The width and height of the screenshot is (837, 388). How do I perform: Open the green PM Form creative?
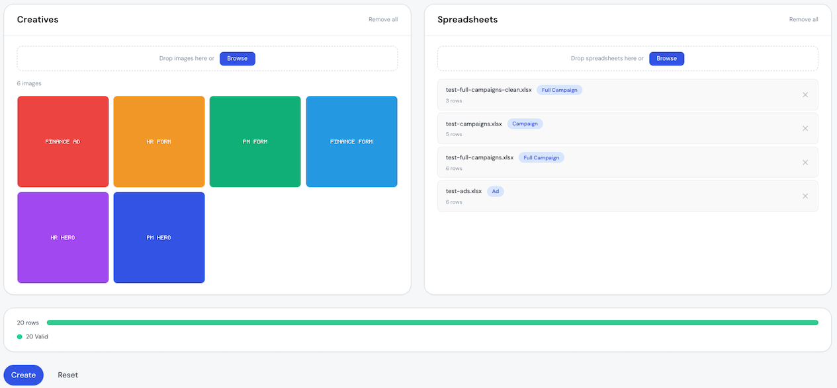255,141
